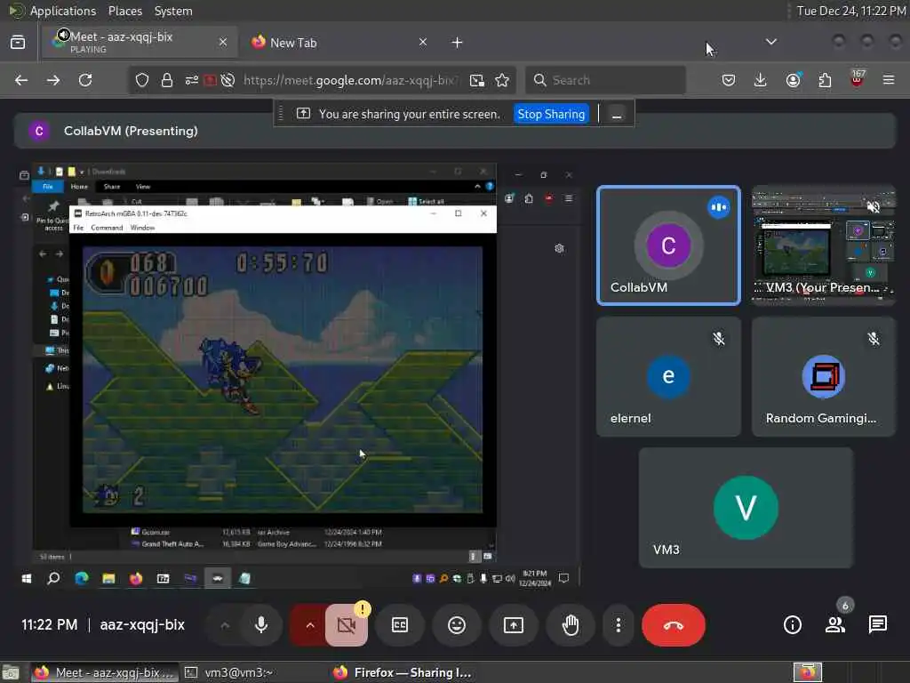Open the extensions puzzle icon
This screenshot has width=910, height=683.
[825, 80]
